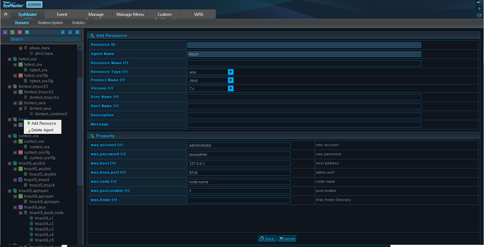This screenshot has height=247, width=484.
Task: Collapse the tmaxh5_anylink agent node
Action: click(9, 163)
